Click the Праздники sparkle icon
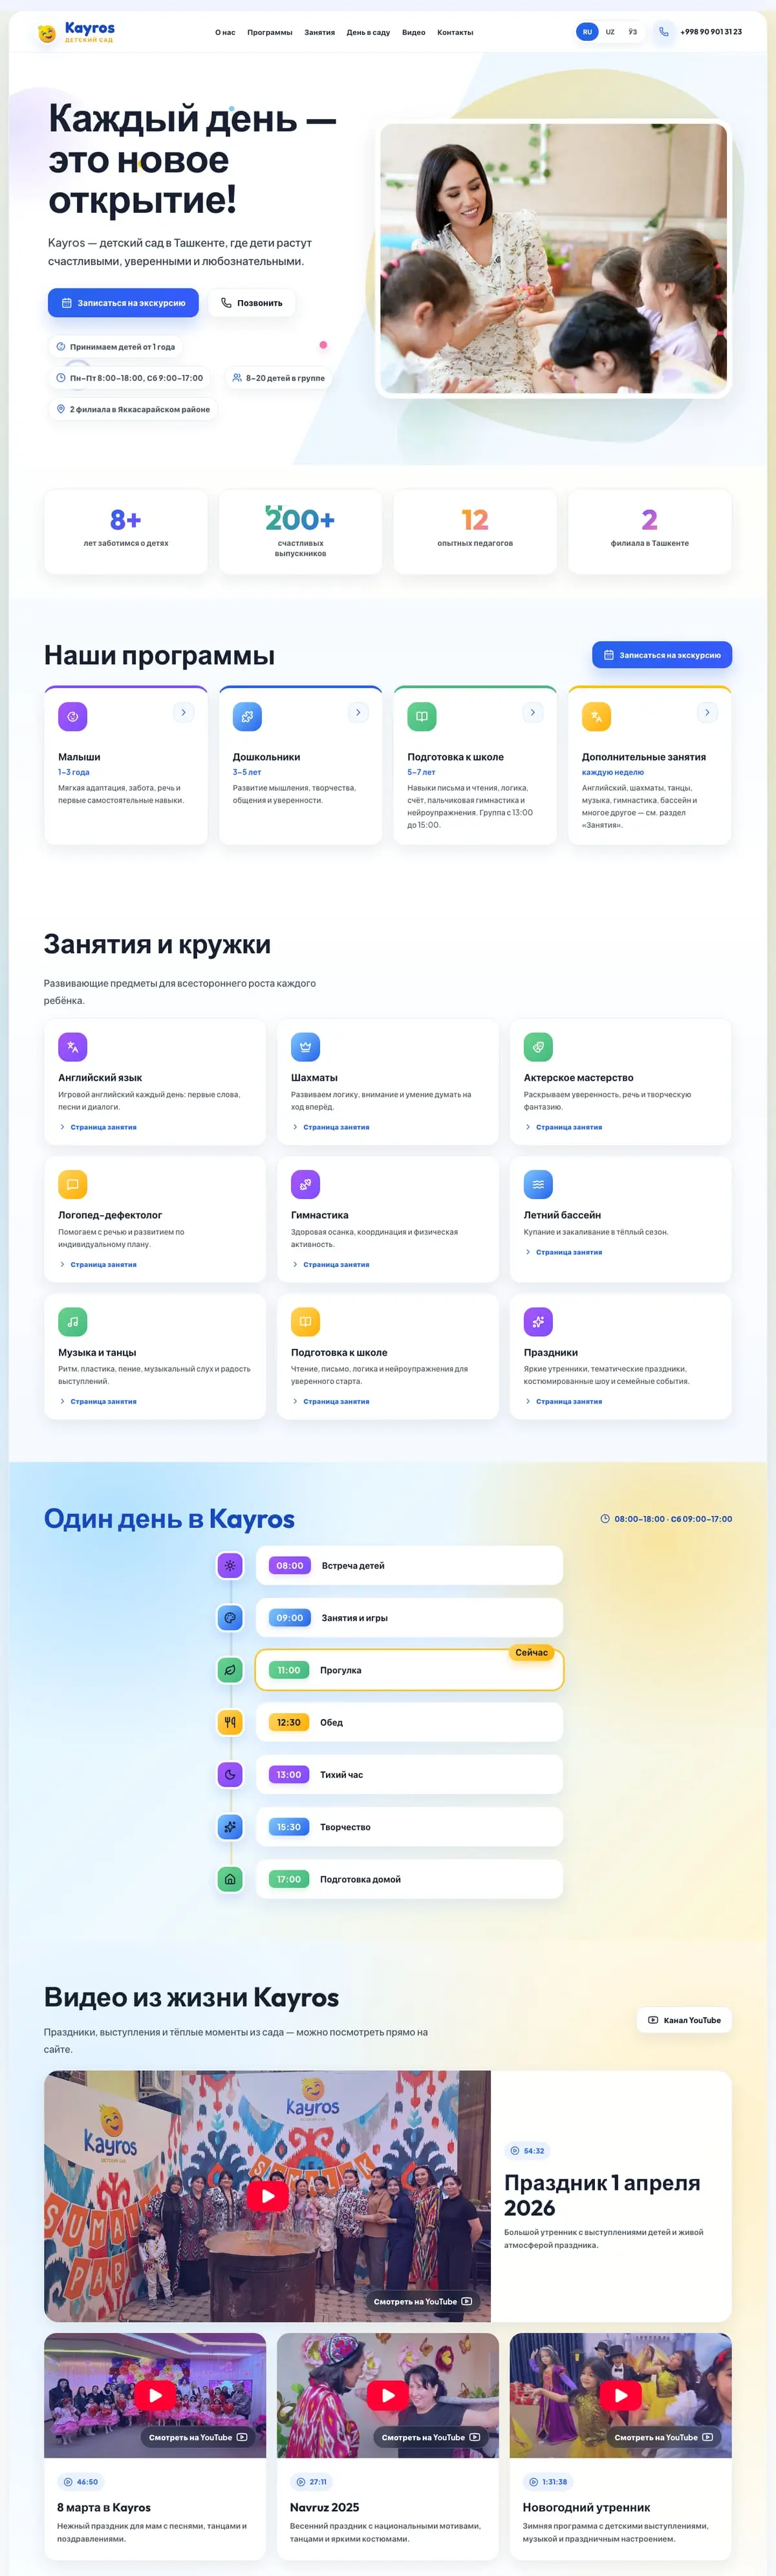Viewport: 776px width, 2576px height. pyautogui.click(x=538, y=1321)
